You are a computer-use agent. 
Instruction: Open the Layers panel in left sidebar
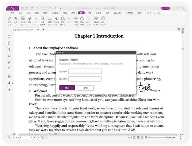pyautogui.click(x=9, y=56)
